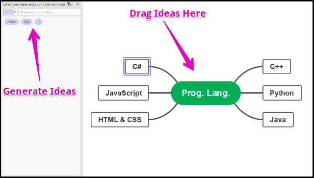
Task: Select the C++ node
Action: 277,67
